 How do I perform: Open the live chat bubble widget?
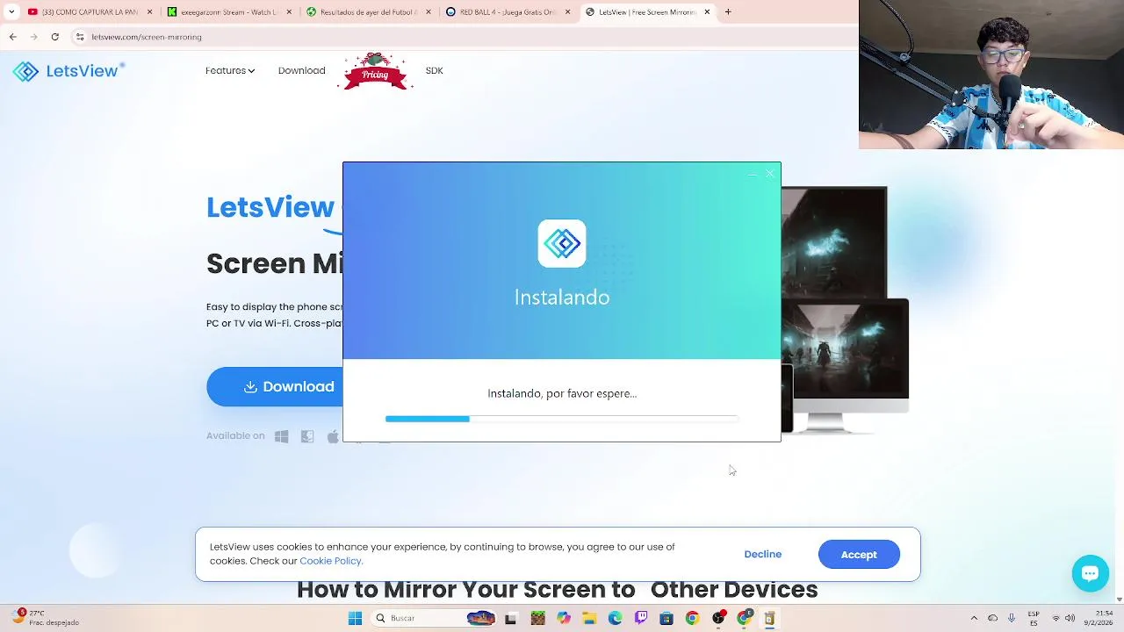tap(1090, 574)
